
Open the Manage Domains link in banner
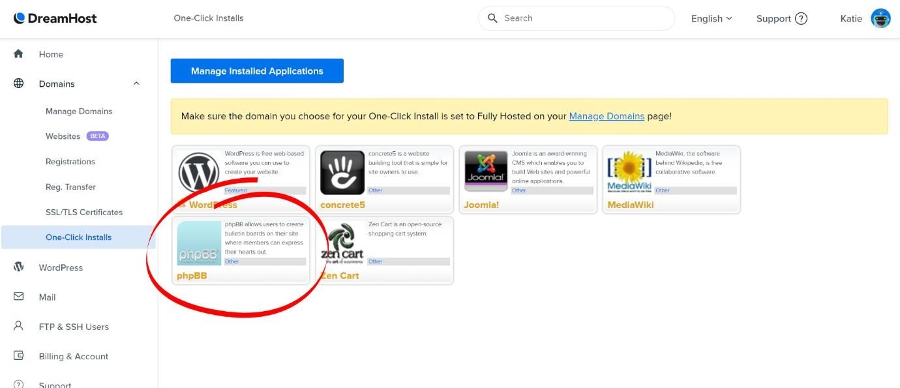pos(607,115)
